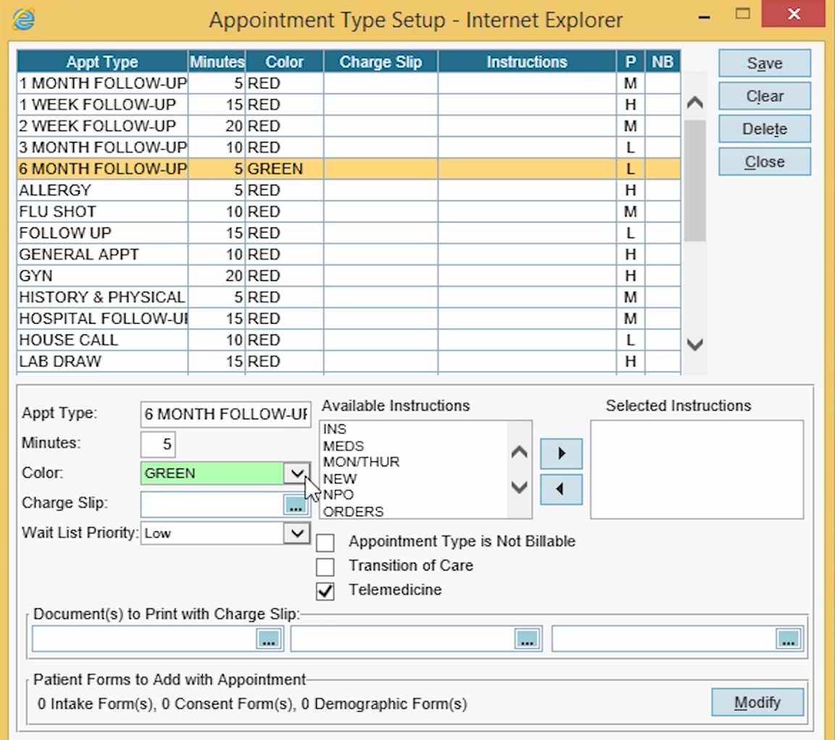835x740 pixels.
Task: Remove selected instruction with left arrow
Action: point(561,489)
